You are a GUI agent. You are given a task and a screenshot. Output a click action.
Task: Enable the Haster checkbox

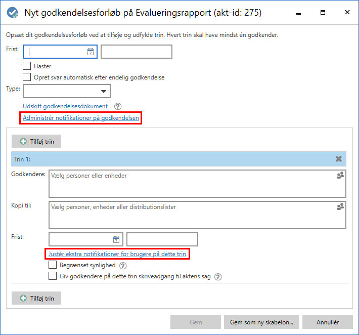click(x=27, y=66)
